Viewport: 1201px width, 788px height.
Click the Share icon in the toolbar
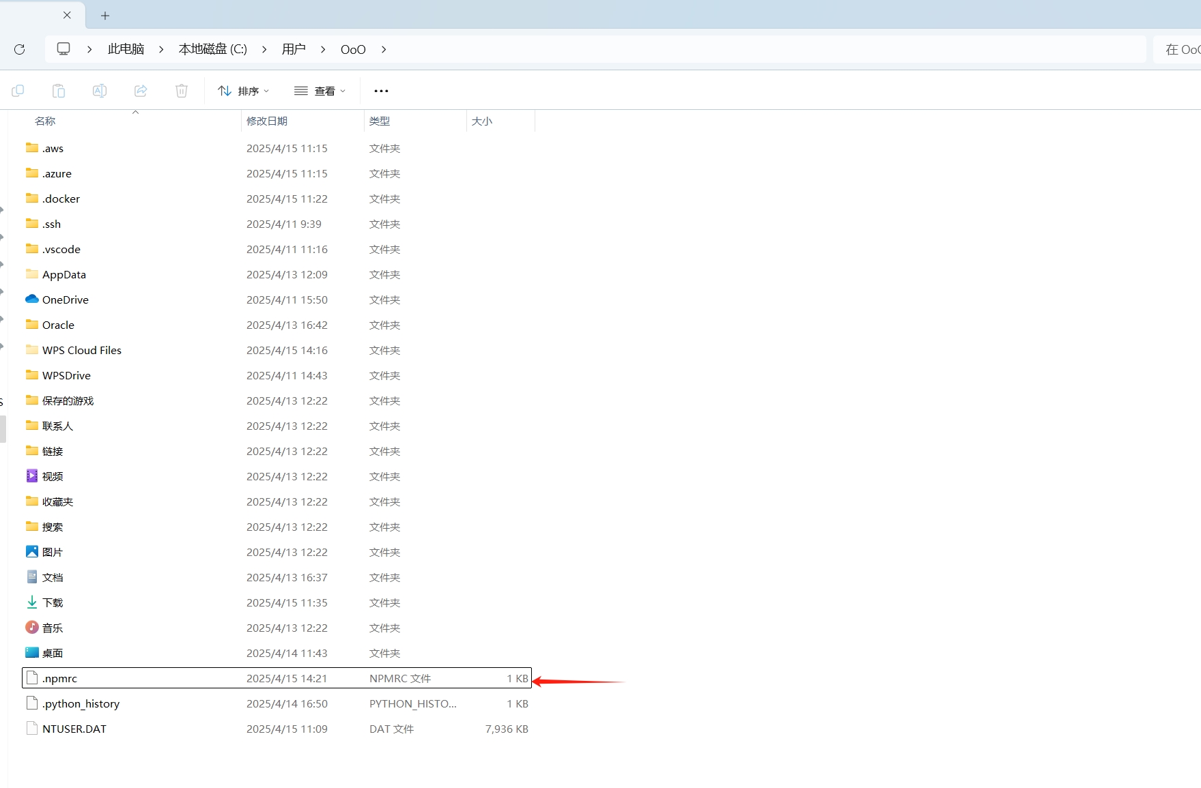(x=141, y=91)
